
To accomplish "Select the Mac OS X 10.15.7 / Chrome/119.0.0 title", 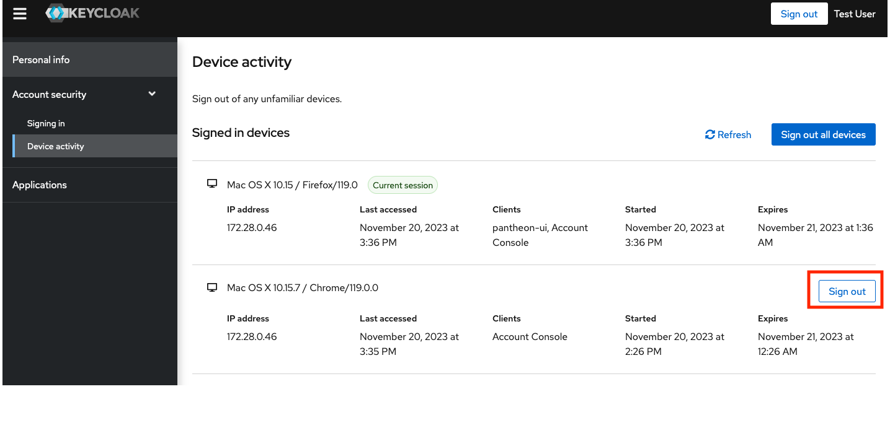I will (302, 288).
